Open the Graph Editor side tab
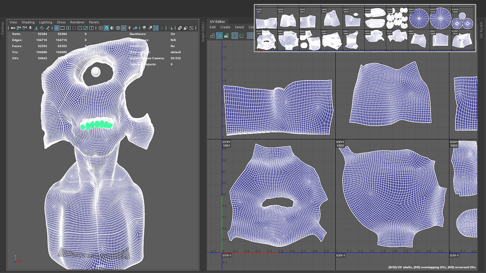 (x=203, y=32)
